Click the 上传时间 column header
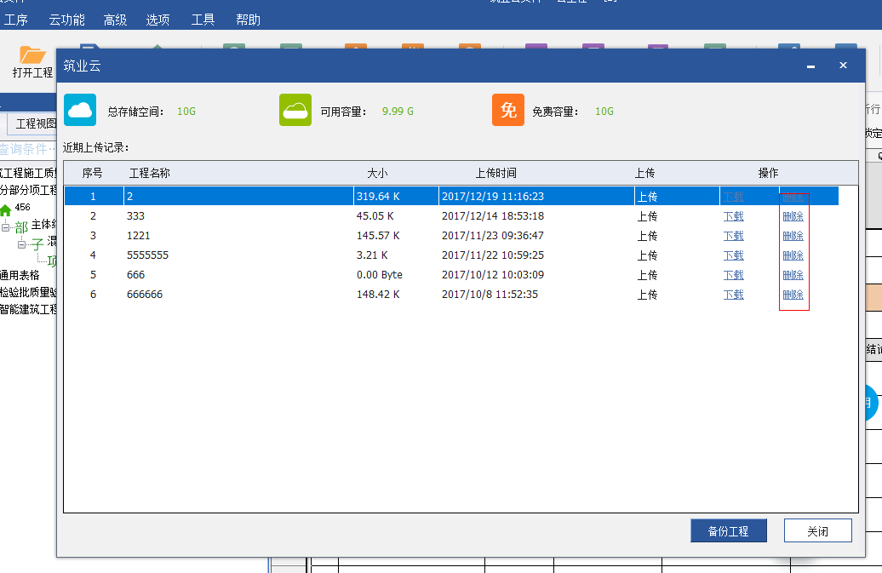Screen dimensions: 882x573 click(495, 173)
